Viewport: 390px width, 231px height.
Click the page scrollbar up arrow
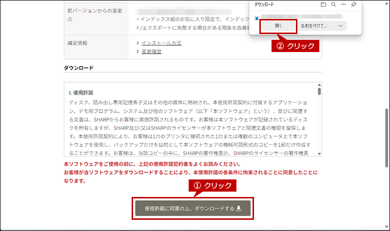(x=386, y=3)
